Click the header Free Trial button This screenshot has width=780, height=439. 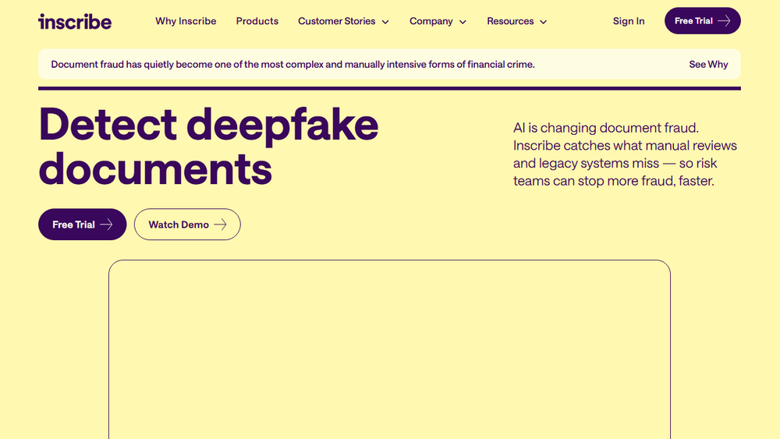pos(703,21)
